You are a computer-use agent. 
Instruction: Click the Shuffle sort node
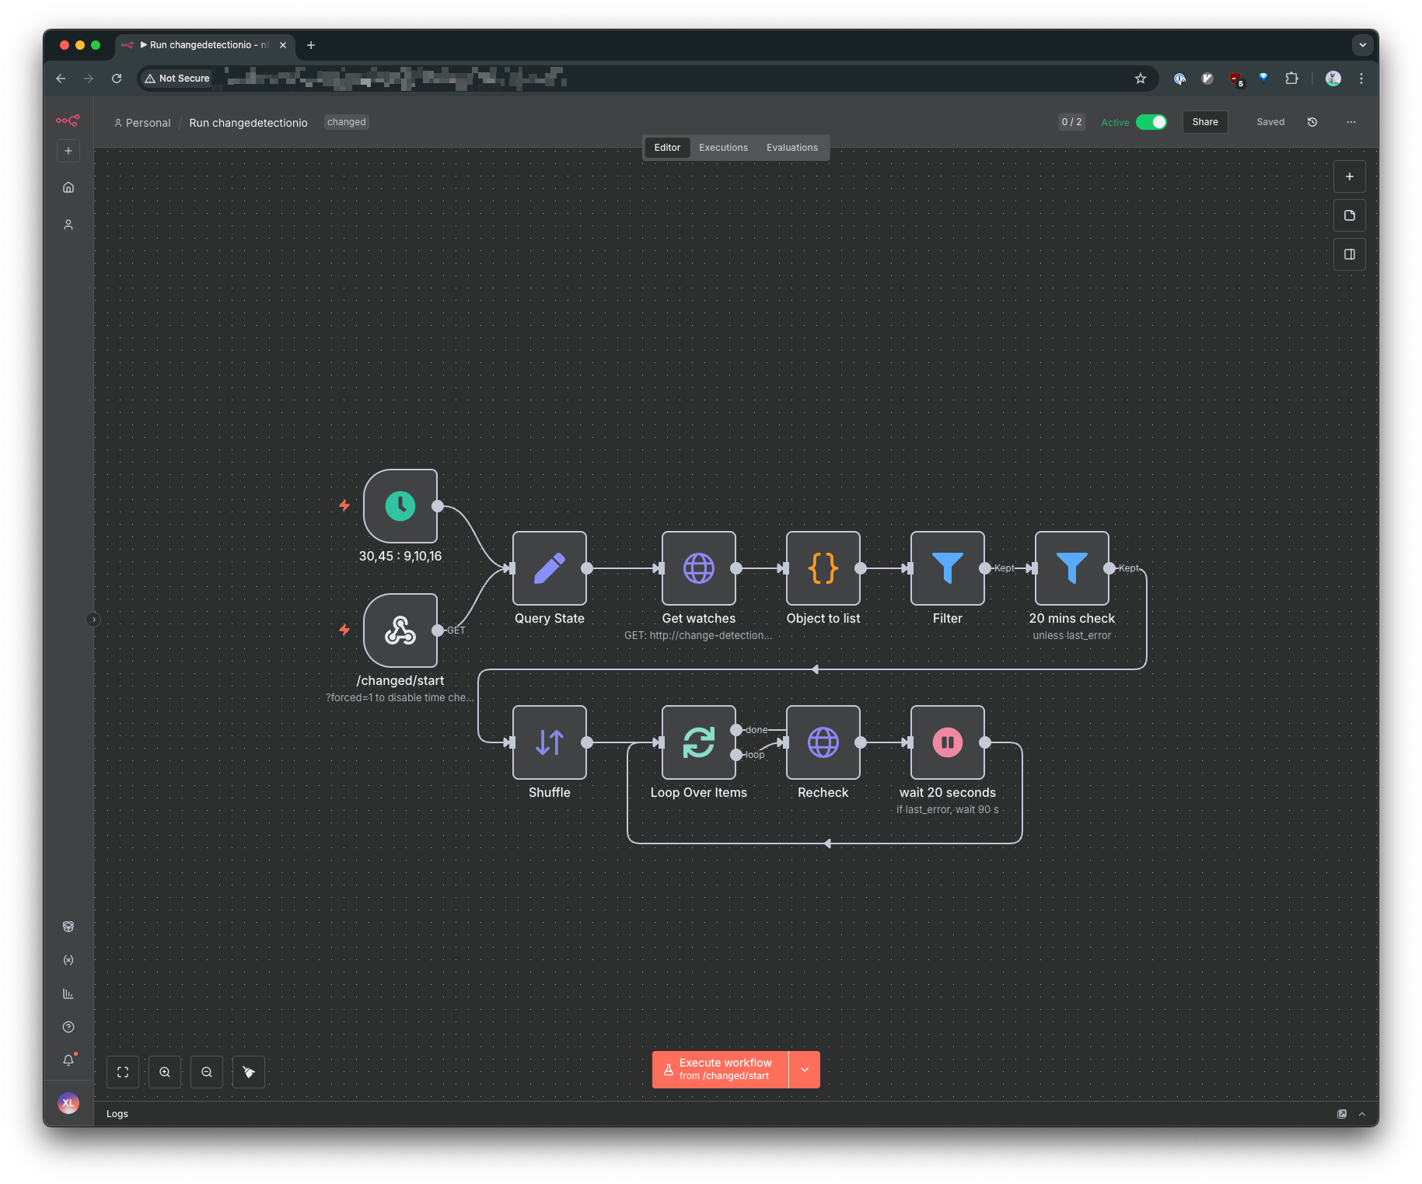click(x=549, y=742)
